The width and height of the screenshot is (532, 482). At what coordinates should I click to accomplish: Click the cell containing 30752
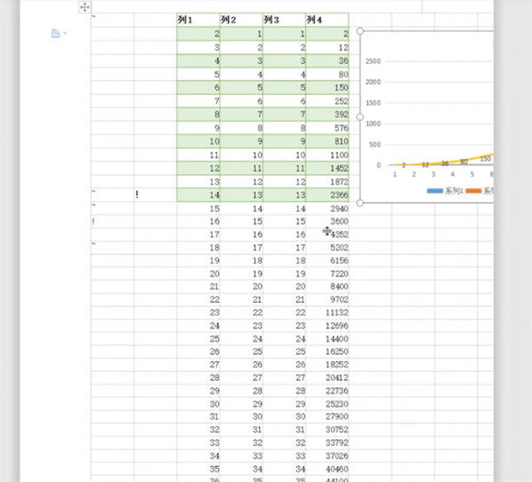point(327,430)
